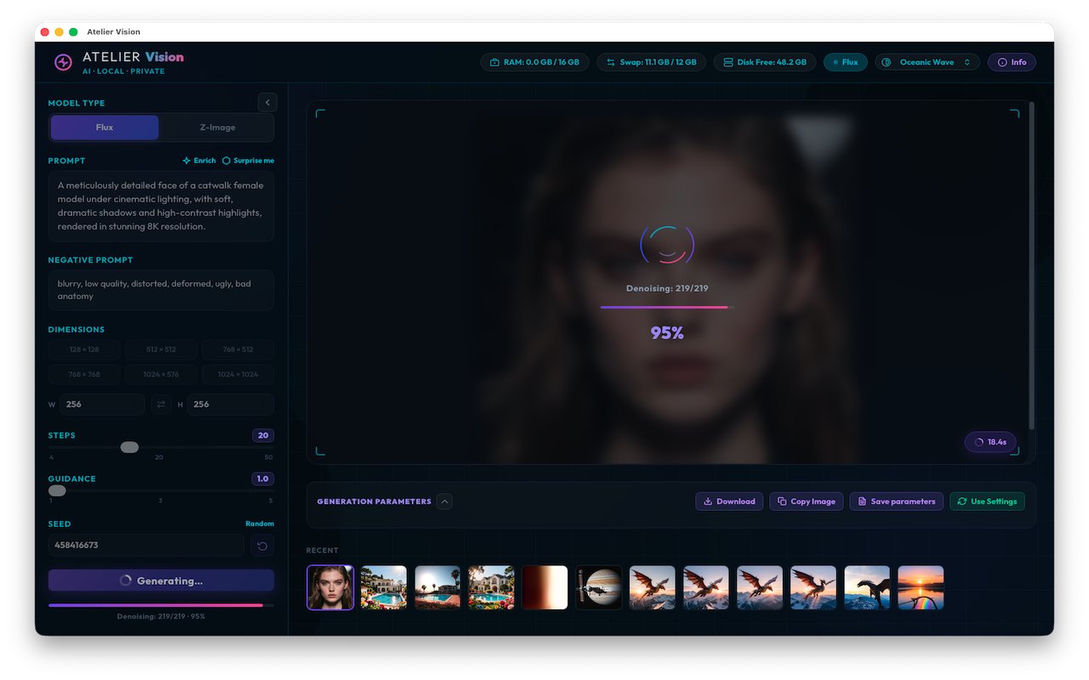Swap width and height values

click(x=161, y=405)
